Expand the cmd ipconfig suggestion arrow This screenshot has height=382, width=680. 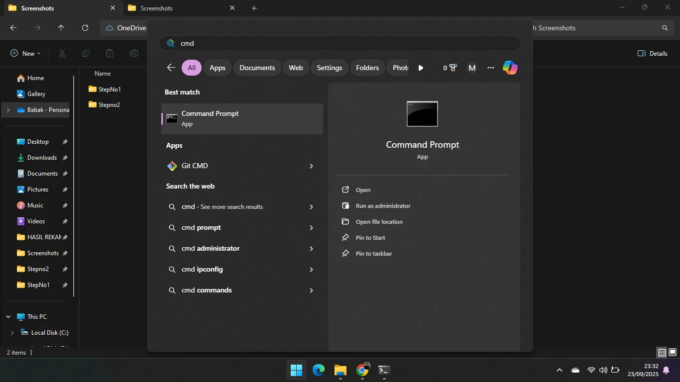pos(311,270)
